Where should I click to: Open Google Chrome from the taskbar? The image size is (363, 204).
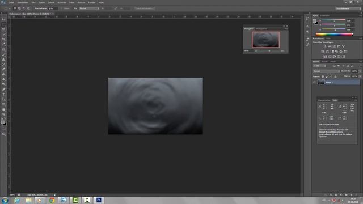pyautogui.click(x=52, y=200)
